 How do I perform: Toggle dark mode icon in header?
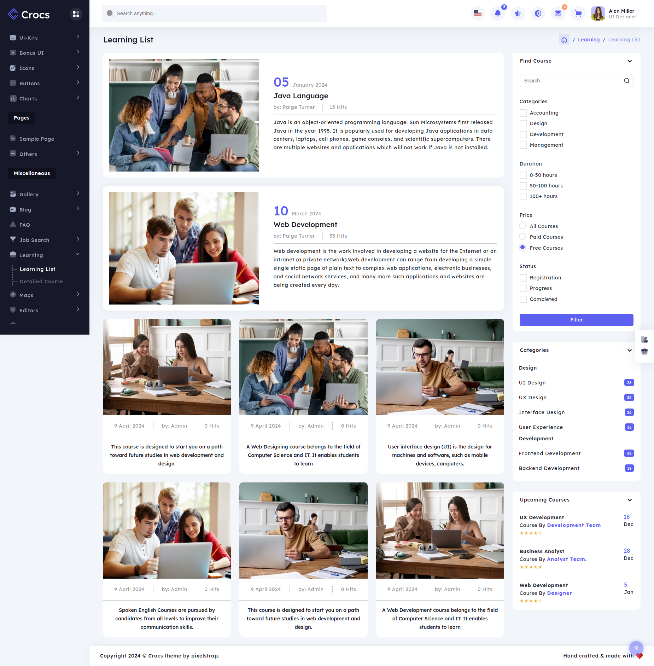click(x=538, y=13)
